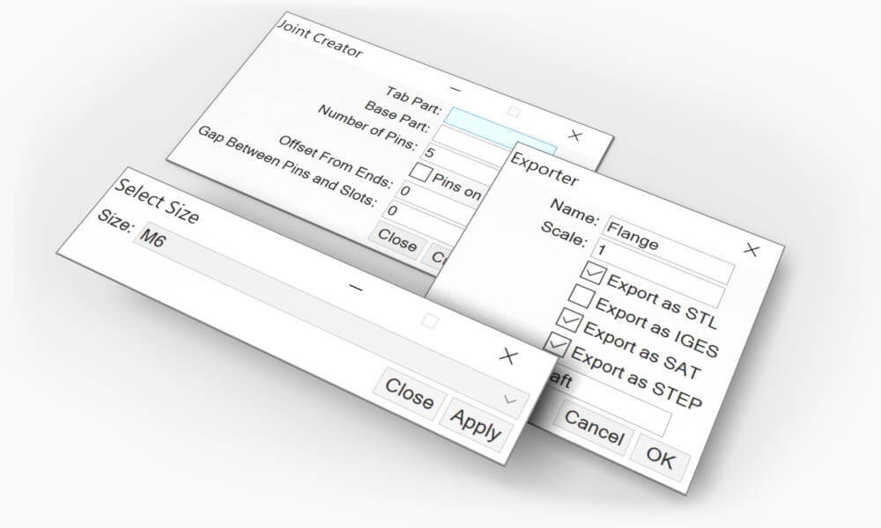
Task: Uncheck the Export as STL checkbox
Action: [593, 274]
